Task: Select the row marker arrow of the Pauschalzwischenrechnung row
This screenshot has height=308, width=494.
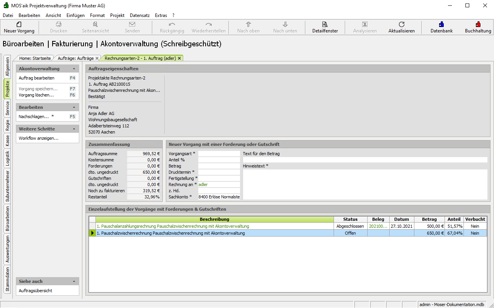Action: 92,233
